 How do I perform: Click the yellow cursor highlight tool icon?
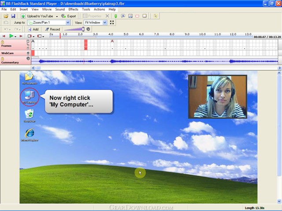pos(156,16)
